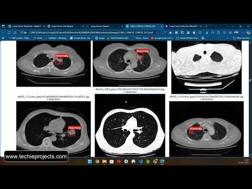Click the page vertical scrollbar
252x189 pixels.
click(250, 98)
